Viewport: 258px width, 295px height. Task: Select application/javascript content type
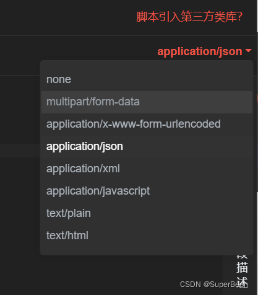tap(147, 191)
